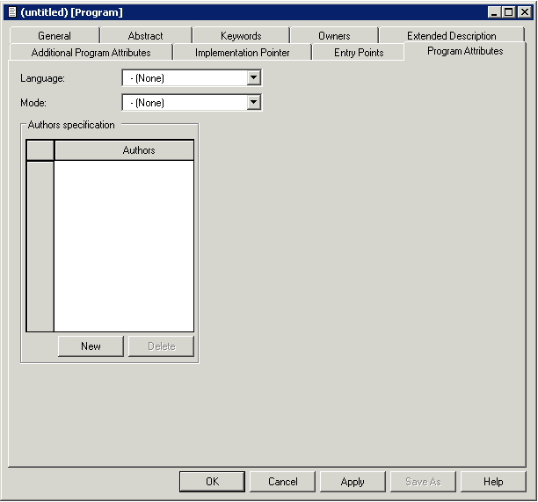Open the Implementation Pointer tab
Viewport: 538px width, 502px height.
(242, 53)
